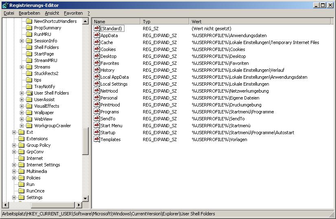
Task: Click the string value icon beside History
Action: point(97,70)
